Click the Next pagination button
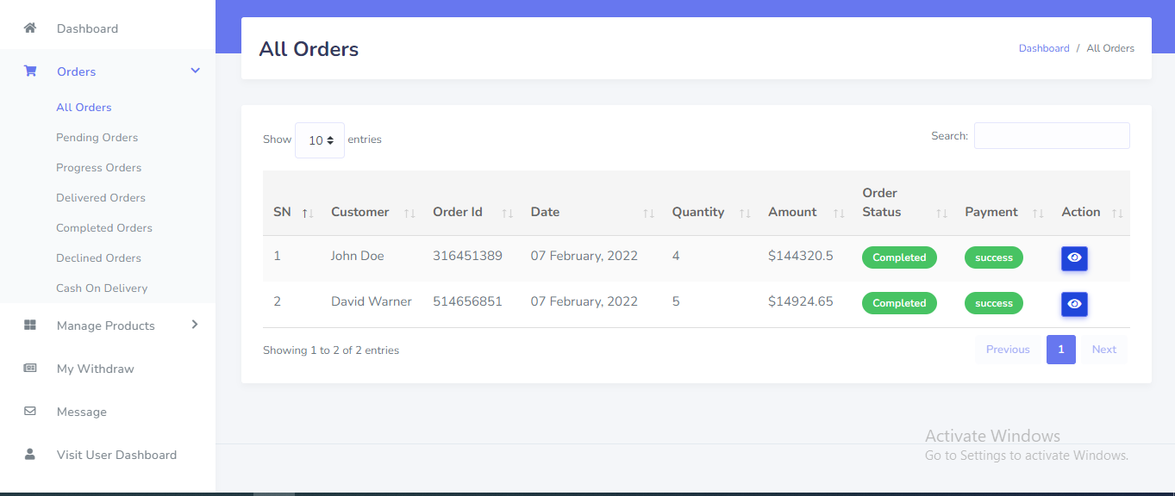 pyautogui.click(x=1103, y=350)
